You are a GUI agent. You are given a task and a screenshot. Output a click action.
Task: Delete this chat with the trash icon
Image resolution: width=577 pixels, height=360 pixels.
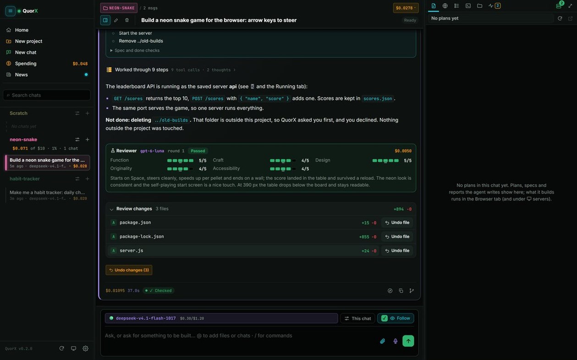(127, 20)
